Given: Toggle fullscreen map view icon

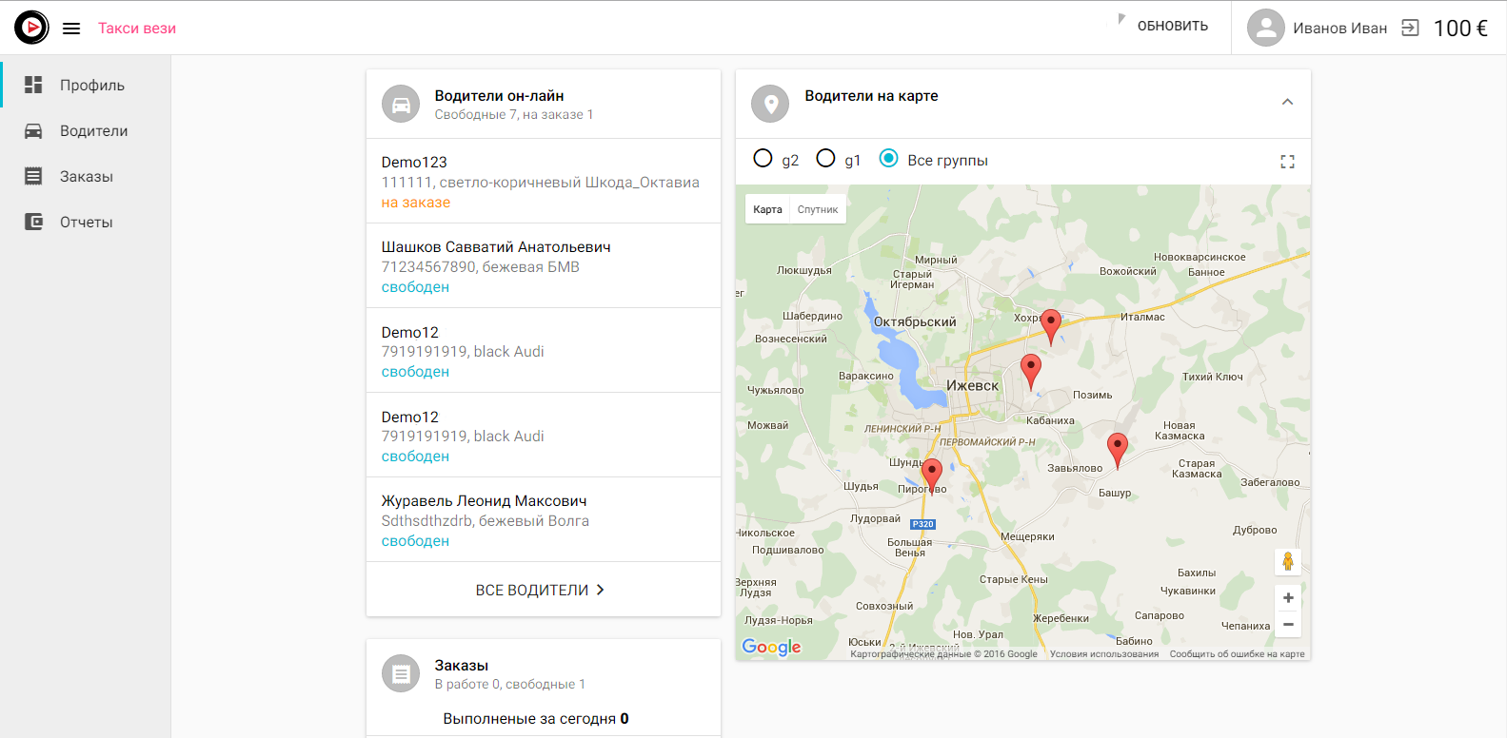Looking at the screenshot, I should (1287, 162).
